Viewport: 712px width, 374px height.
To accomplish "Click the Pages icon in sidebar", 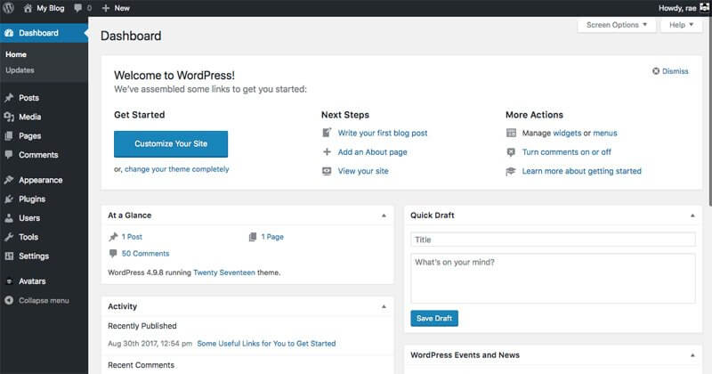I will (9, 136).
